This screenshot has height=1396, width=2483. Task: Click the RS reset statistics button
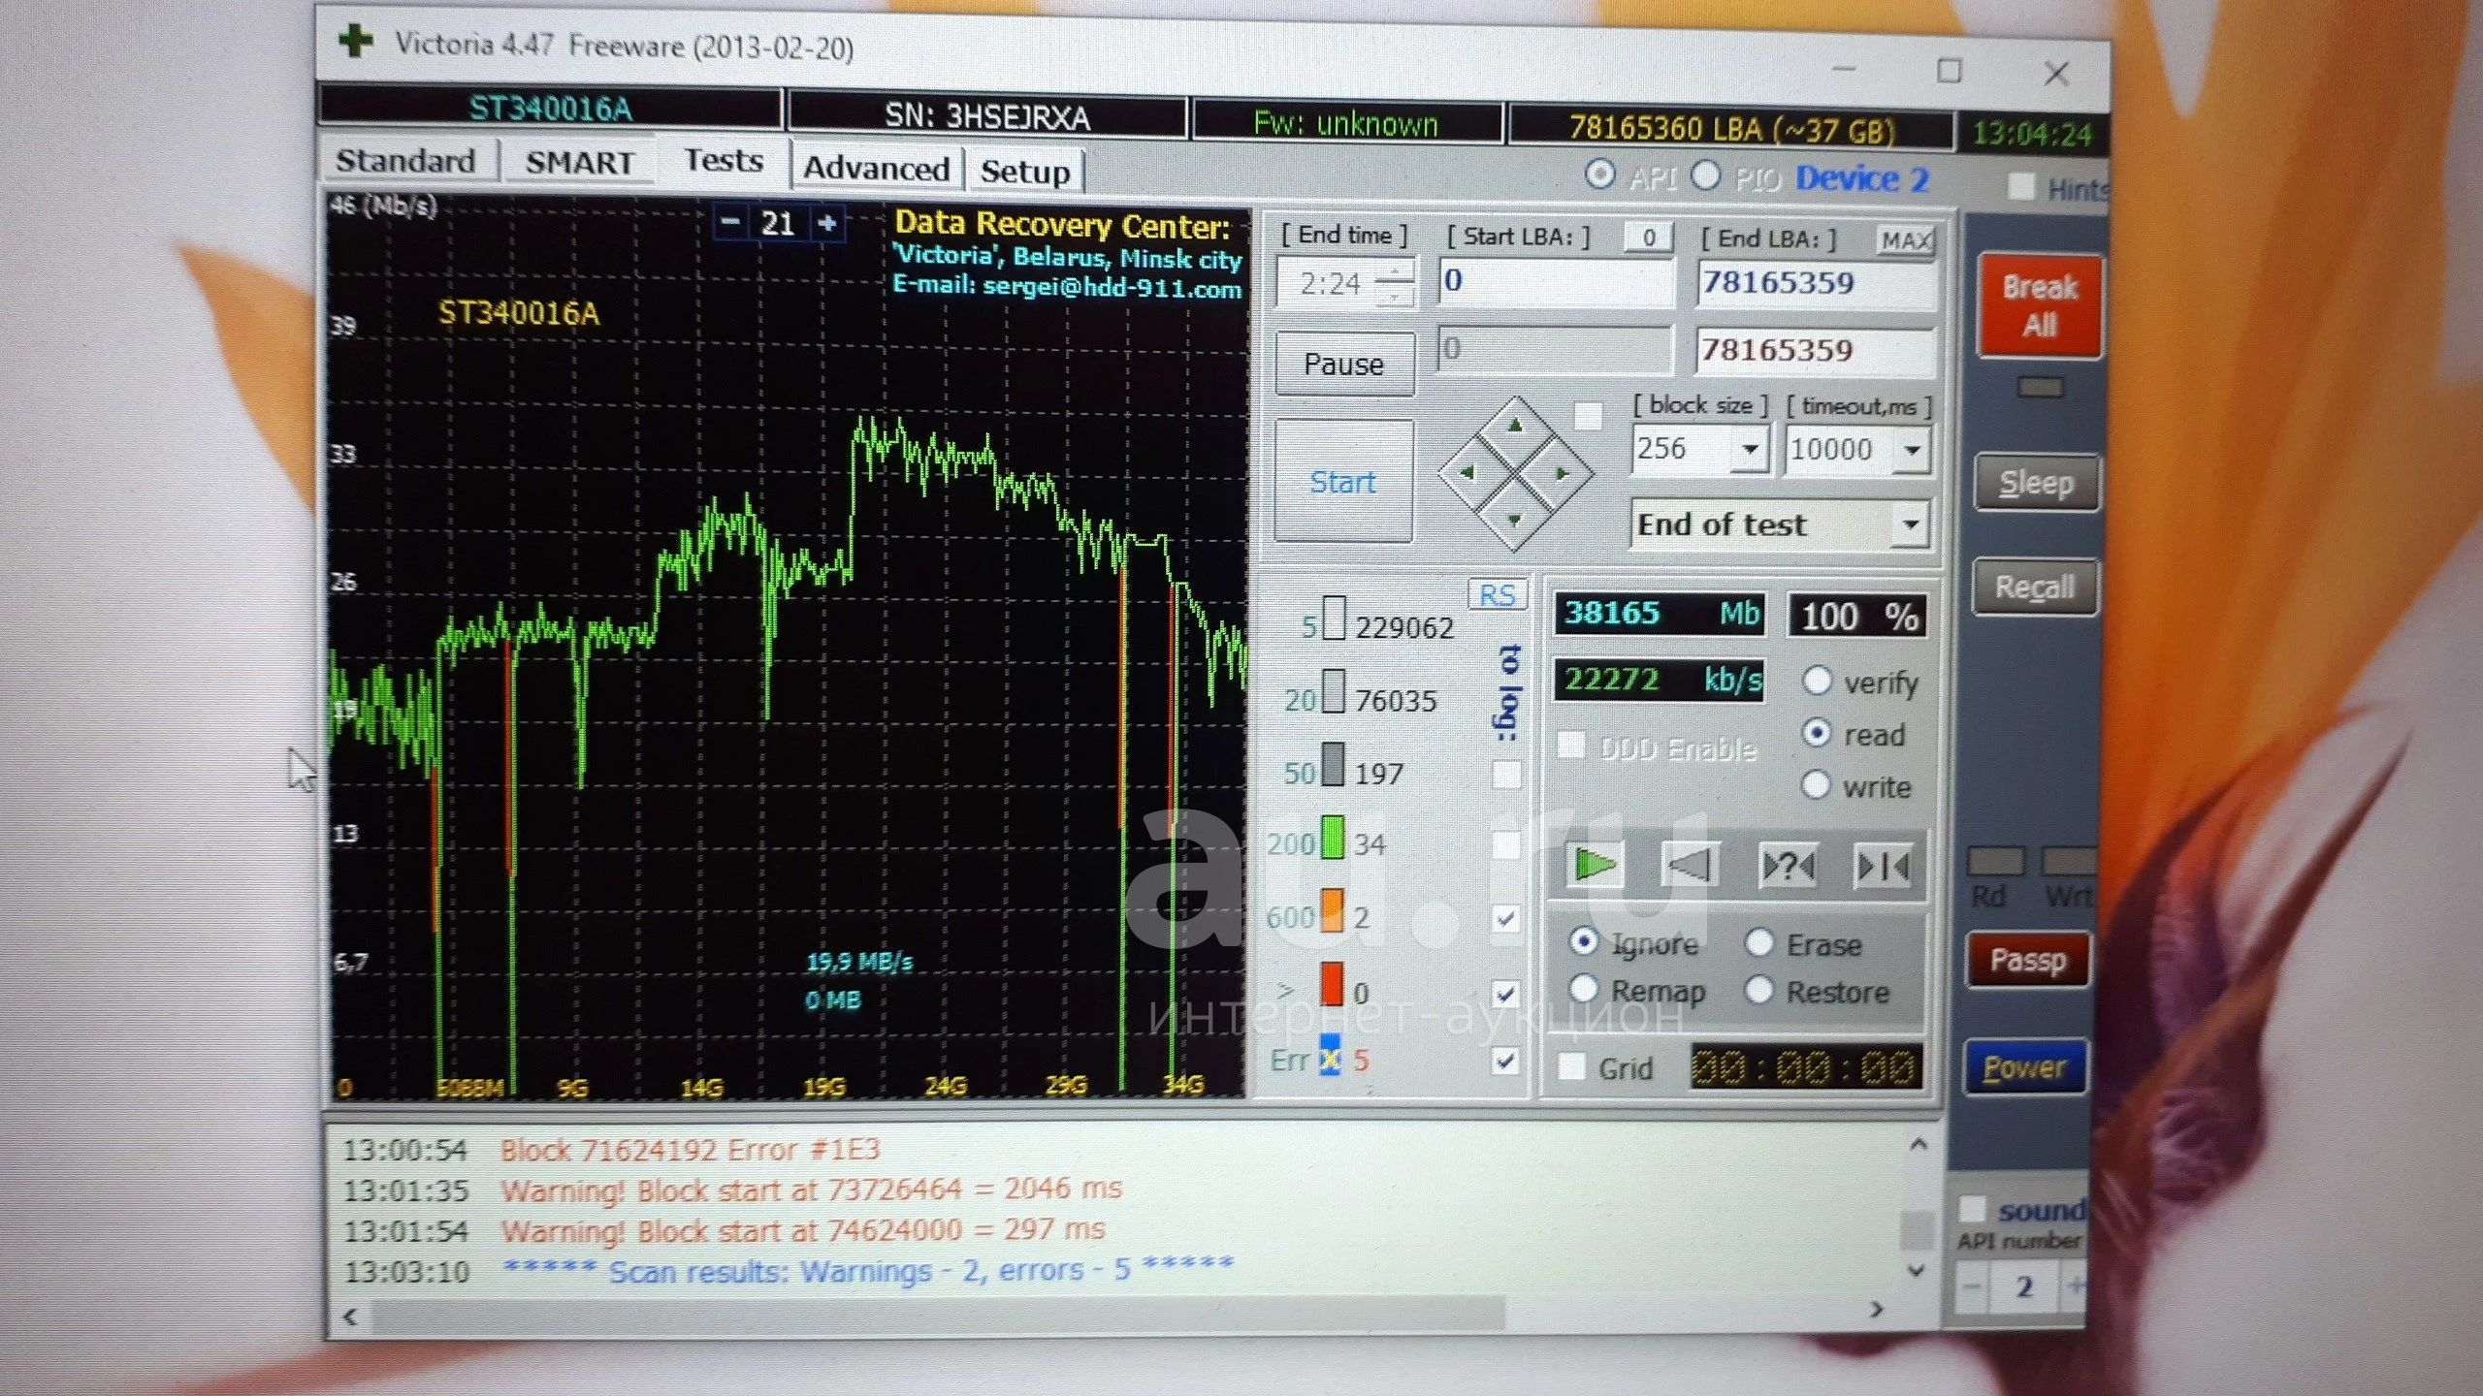coord(1497,595)
